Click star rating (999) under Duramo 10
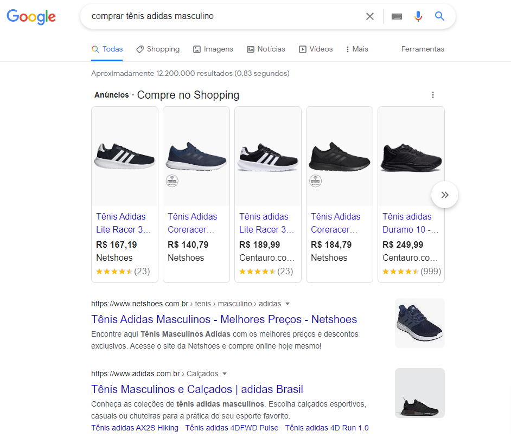 pyautogui.click(x=412, y=272)
